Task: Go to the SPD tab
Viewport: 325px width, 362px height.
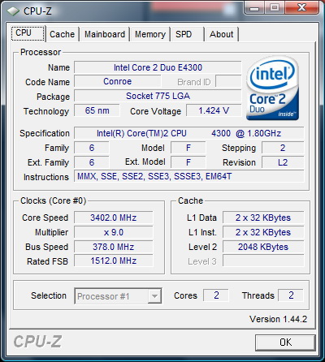Action: point(187,34)
